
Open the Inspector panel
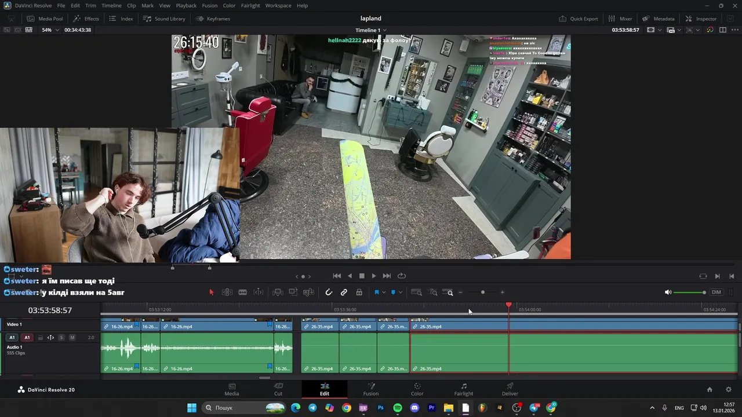pos(701,19)
